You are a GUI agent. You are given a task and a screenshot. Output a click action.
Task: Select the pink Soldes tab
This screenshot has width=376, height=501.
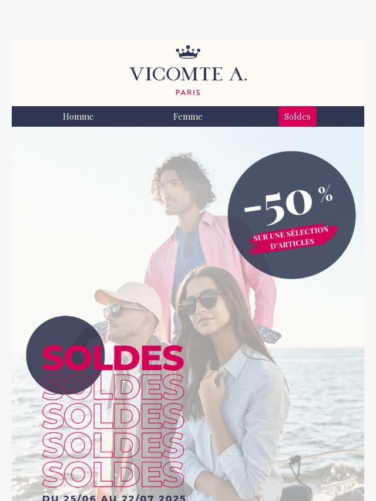[298, 116]
